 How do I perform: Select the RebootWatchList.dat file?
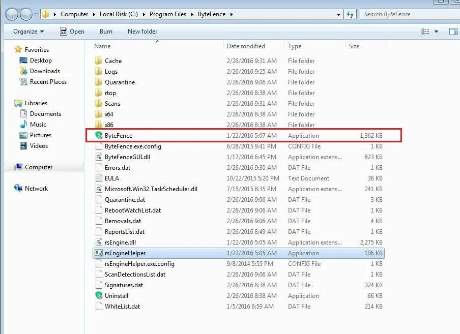239,210
